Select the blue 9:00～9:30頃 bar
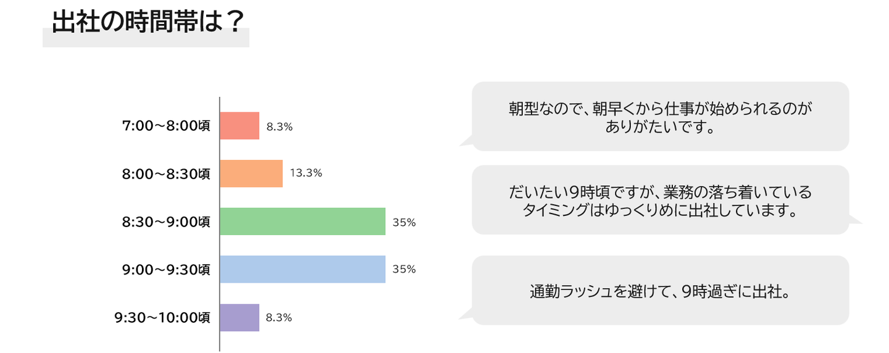Image resolution: width=889 pixels, height=353 pixels. point(303,269)
